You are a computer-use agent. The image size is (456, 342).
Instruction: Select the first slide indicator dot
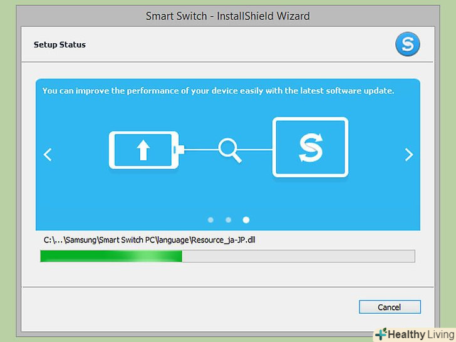coord(210,220)
